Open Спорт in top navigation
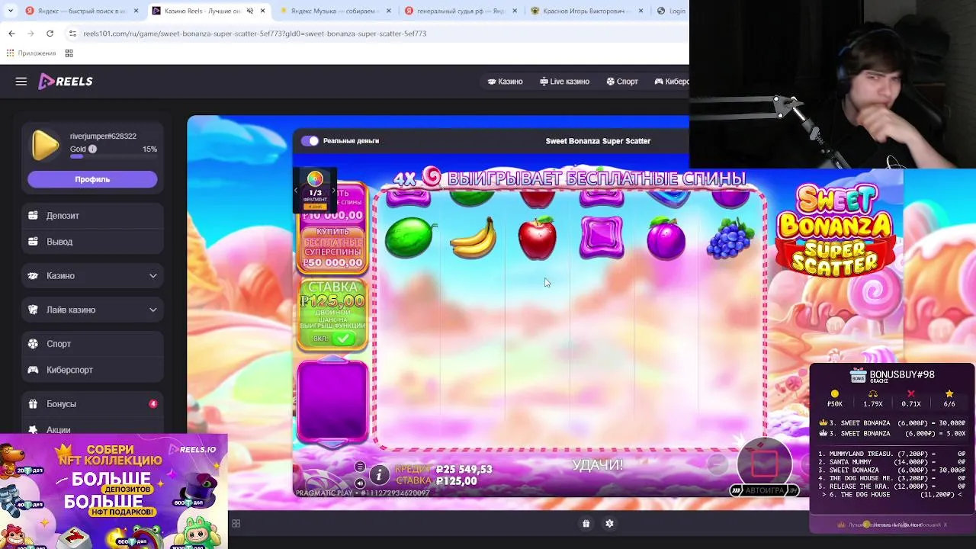The width and height of the screenshot is (976, 549). click(x=622, y=82)
